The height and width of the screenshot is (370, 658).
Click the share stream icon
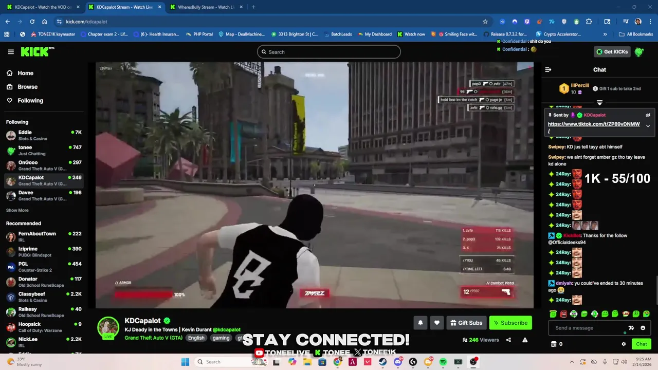coord(508,340)
